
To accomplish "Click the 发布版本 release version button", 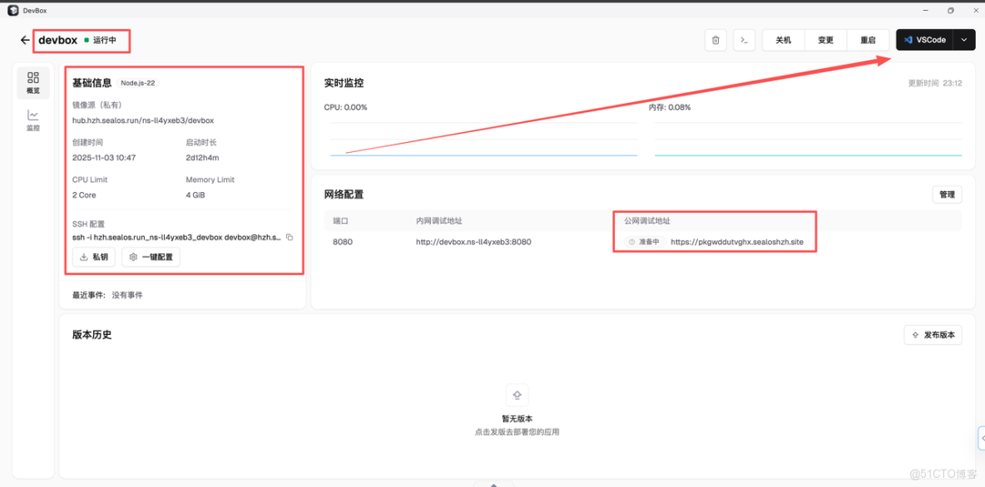I will (x=933, y=334).
